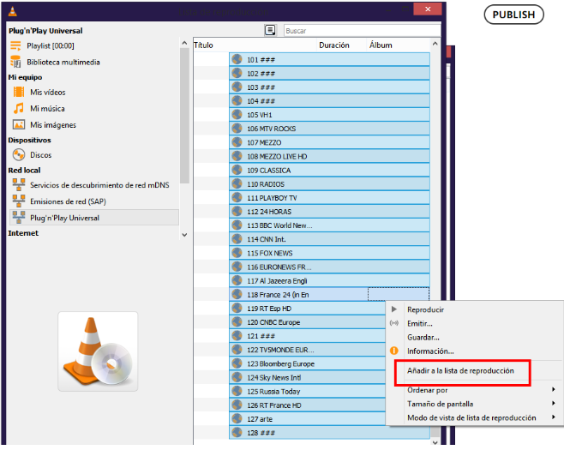The height and width of the screenshot is (450, 564).
Task: Click the info icon beside Información
Action: tap(394, 351)
